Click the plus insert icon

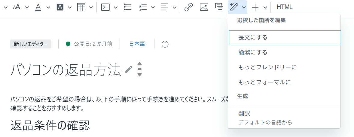[x=255, y=7]
